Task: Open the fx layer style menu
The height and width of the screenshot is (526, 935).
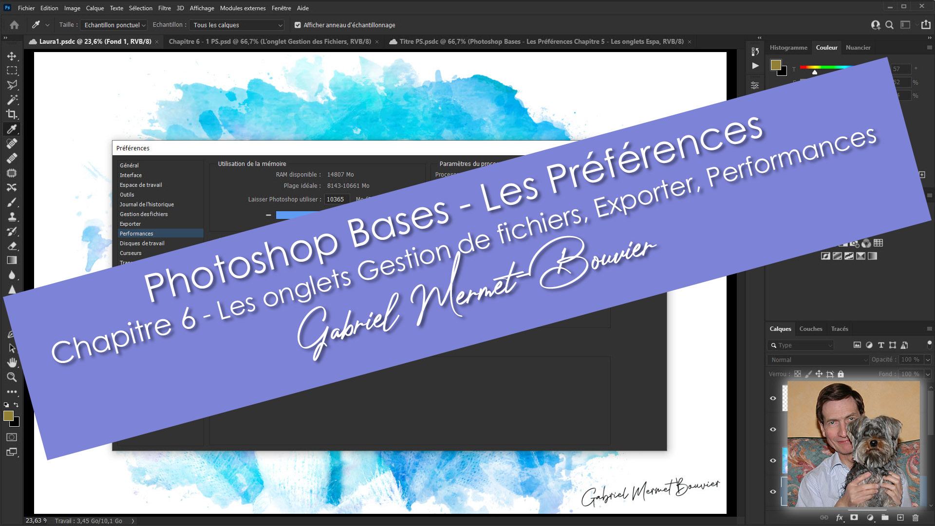Action: pyautogui.click(x=839, y=518)
